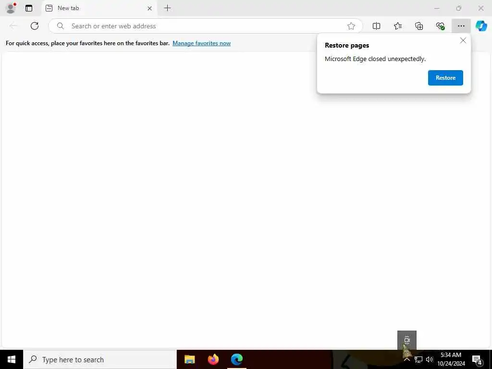Open the Copilot sidebar icon
Viewport: 492px width, 369px height.
pos(481,26)
